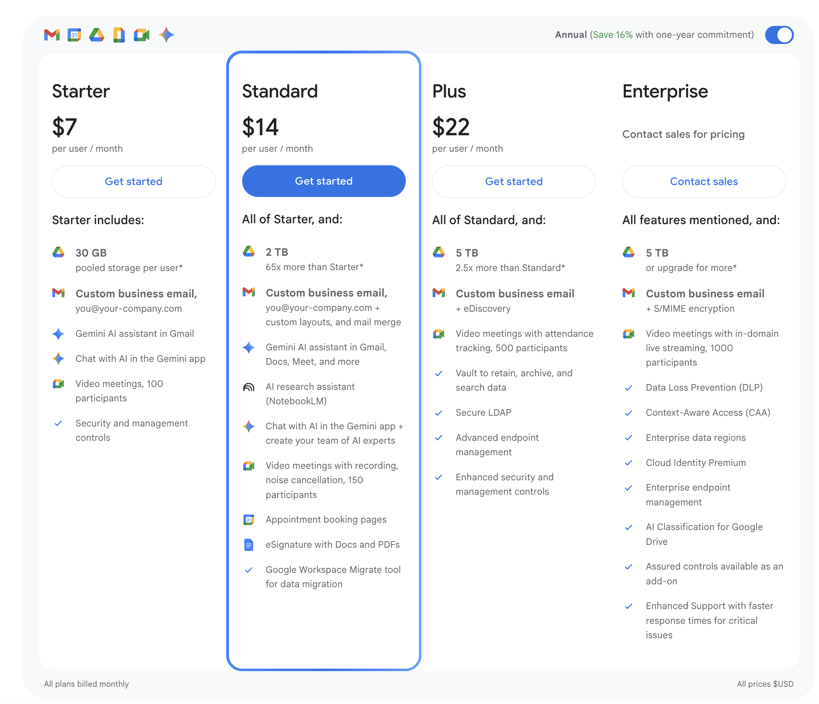The image size is (819, 704).
Task: Click the Calendar icon beside Appointment booking pages
Action: click(248, 519)
